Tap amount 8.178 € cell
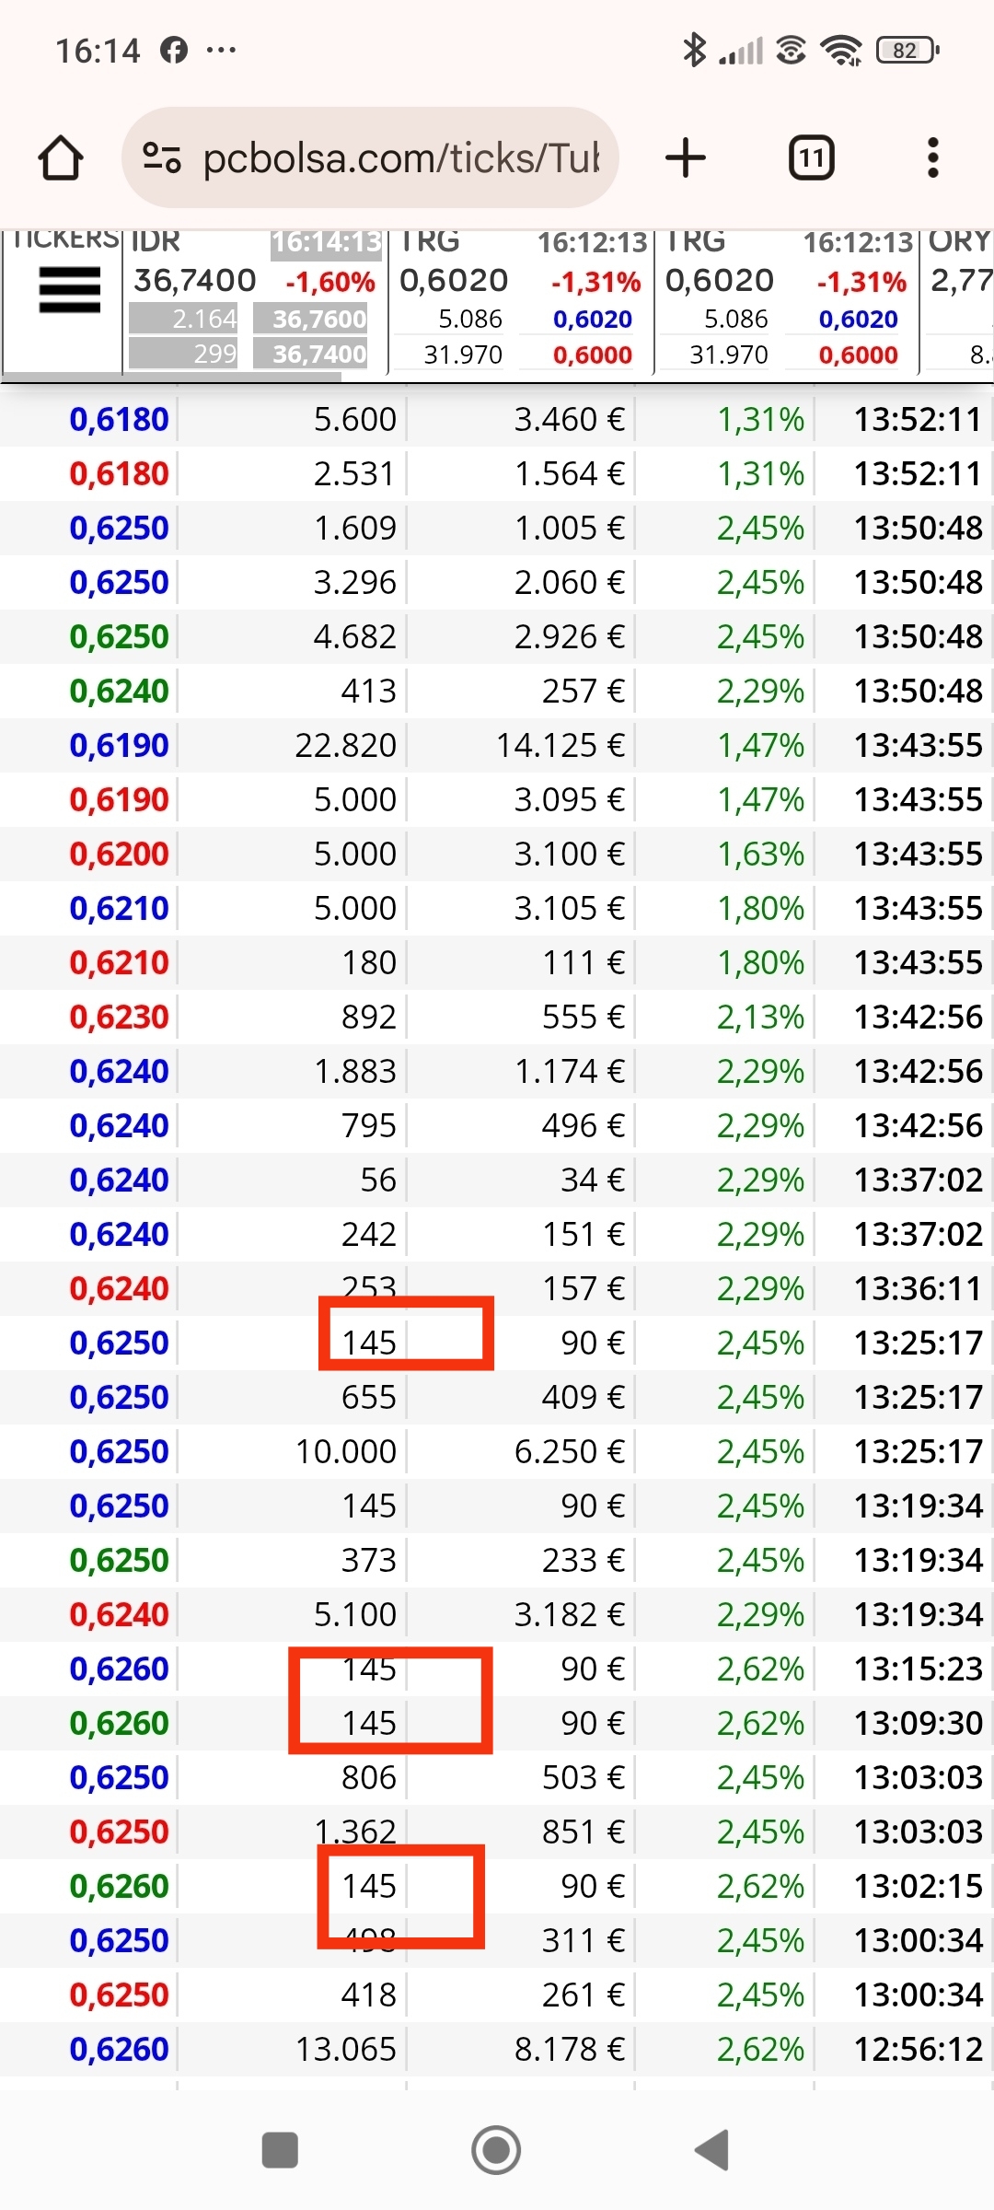Viewport: 994px width, 2210px height. [x=569, y=2049]
